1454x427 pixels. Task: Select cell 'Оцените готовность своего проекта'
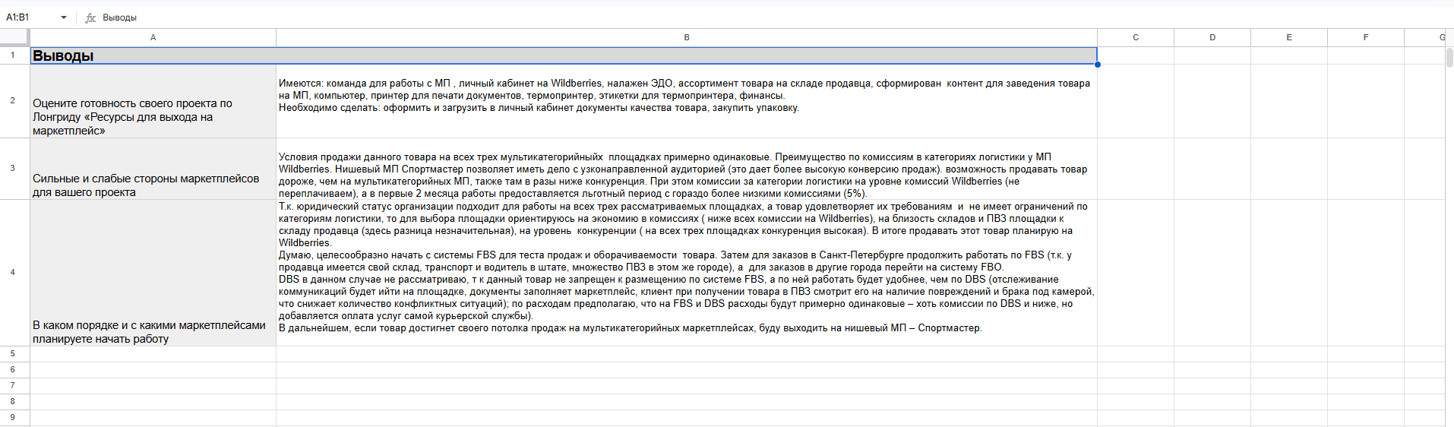coord(153,101)
